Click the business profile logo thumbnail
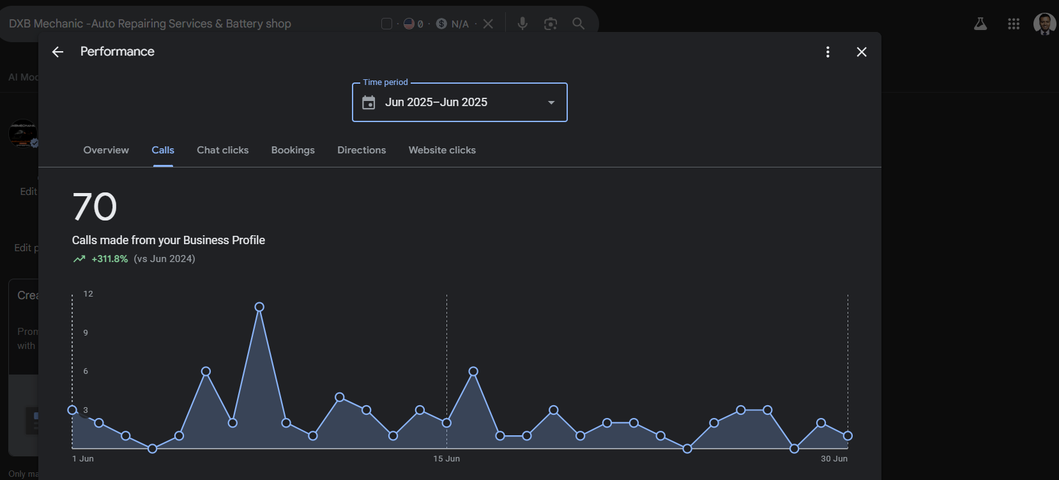This screenshot has width=1059, height=480. click(23, 134)
